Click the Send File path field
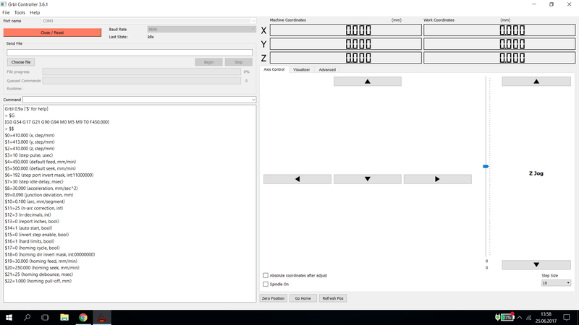The height and width of the screenshot is (325, 579). pyautogui.click(x=130, y=53)
